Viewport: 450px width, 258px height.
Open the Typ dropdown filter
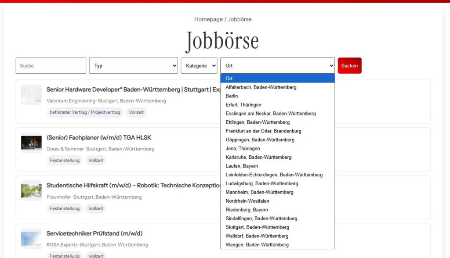coord(133,66)
